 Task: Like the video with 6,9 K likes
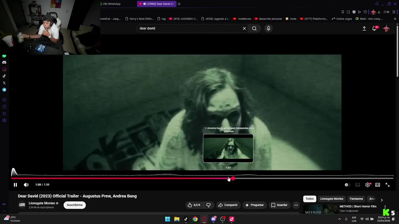coord(194,205)
